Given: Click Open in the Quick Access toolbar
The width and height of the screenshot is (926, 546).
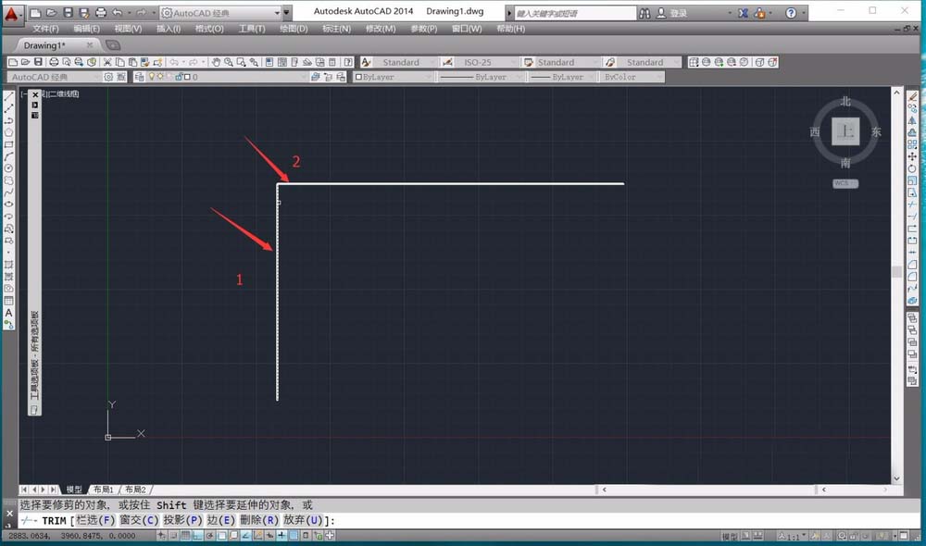Looking at the screenshot, I should pyautogui.click(x=51, y=13).
